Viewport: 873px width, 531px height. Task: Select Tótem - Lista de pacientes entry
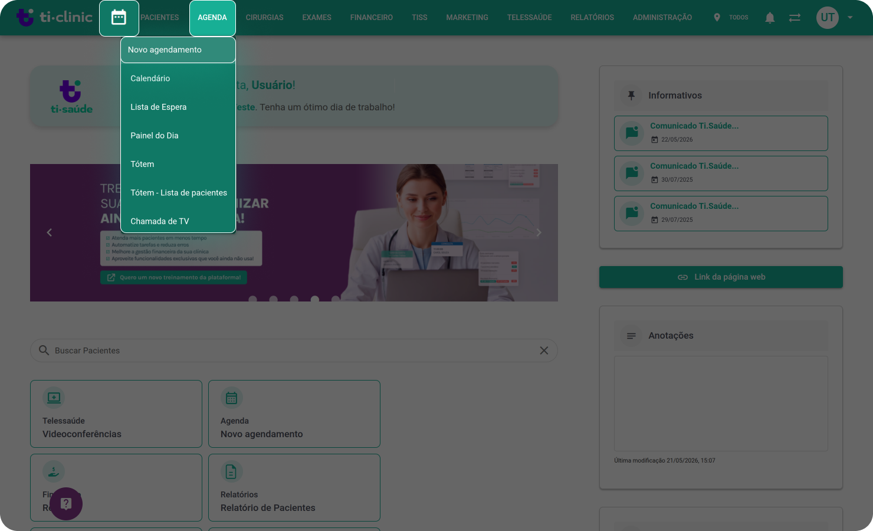(x=178, y=193)
